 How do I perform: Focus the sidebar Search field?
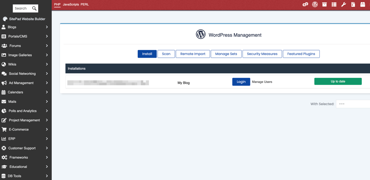[22, 9]
